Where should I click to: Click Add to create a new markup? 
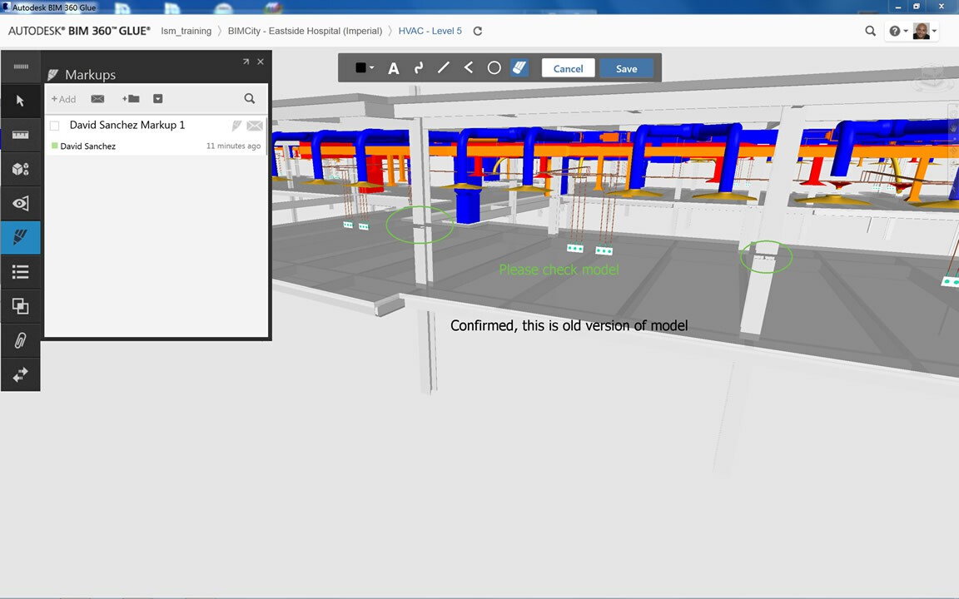click(63, 99)
